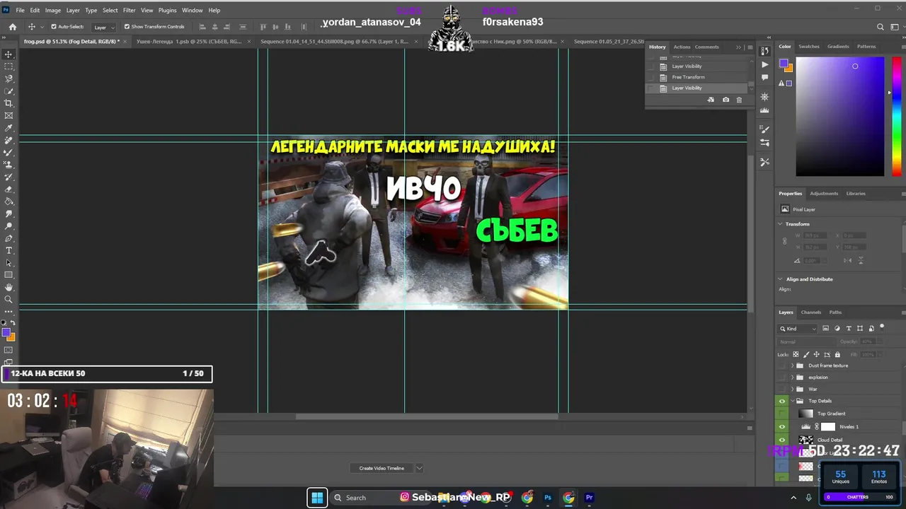This screenshot has height=509, width=906.
Task: Open the Photoshop Home screen icon
Action: point(13,27)
